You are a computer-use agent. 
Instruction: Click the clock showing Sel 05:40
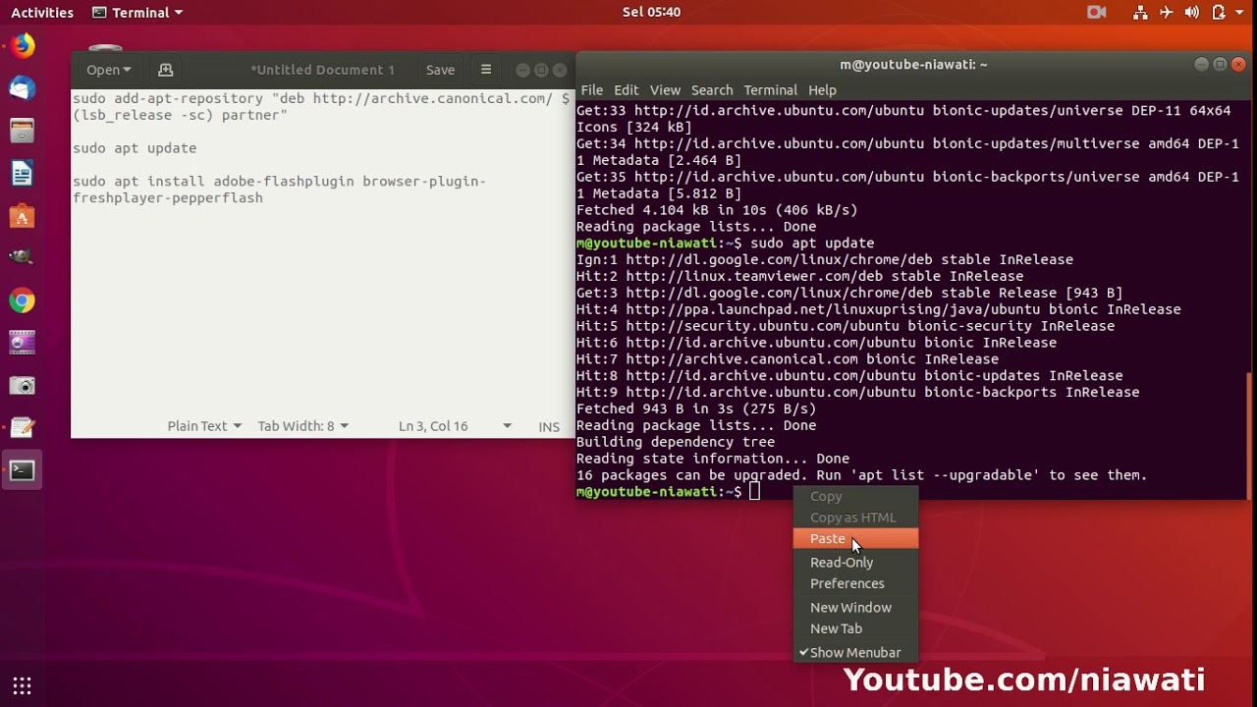pos(651,12)
